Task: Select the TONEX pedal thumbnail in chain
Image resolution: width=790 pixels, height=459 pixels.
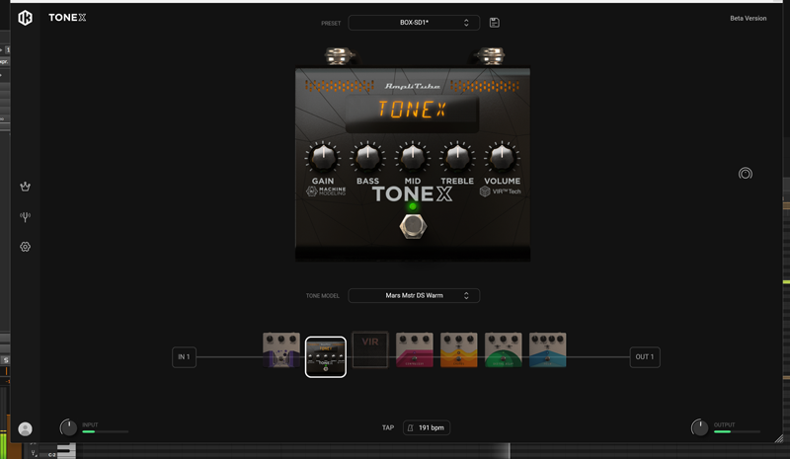Action: pyautogui.click(x=326, y=356)
